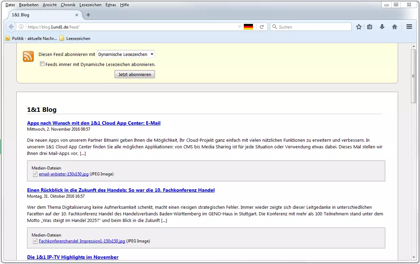Image resolution: width=420 pixels, height=264 pixels.
Task: Click the orange RSS feed icon
Action: pos(28,56)
